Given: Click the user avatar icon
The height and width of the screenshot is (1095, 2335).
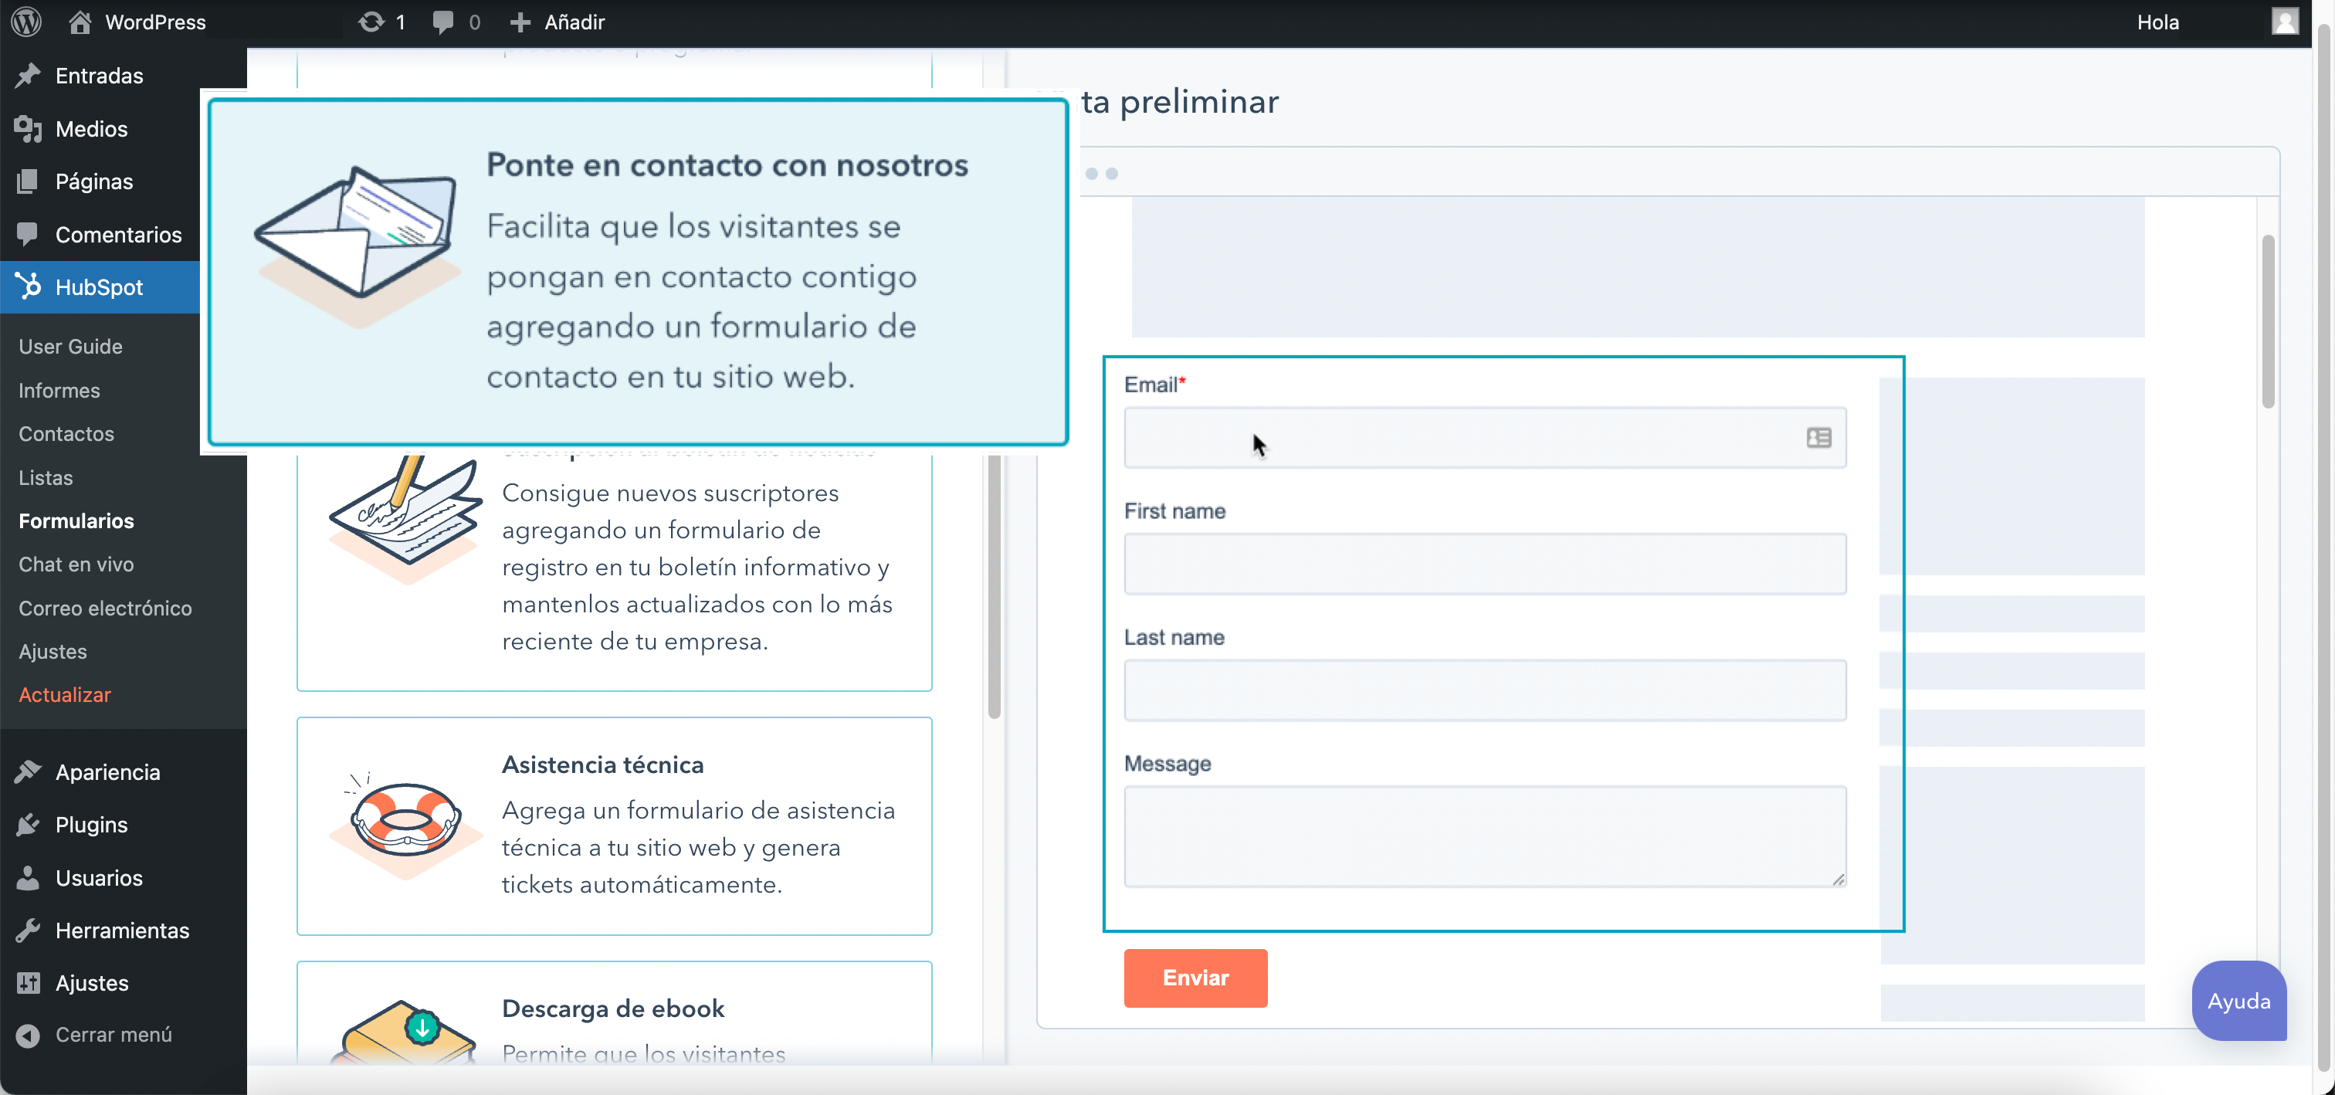Looking at the screenshot, I should (x=2284, y=22).
